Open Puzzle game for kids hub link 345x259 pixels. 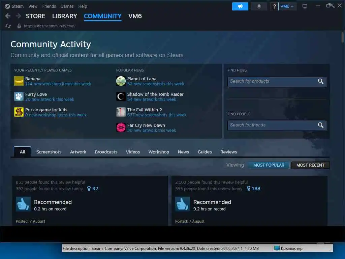point(46,110)
